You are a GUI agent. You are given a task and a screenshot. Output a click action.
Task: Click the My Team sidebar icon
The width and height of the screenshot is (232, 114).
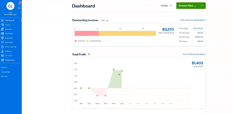coord(2,56)
